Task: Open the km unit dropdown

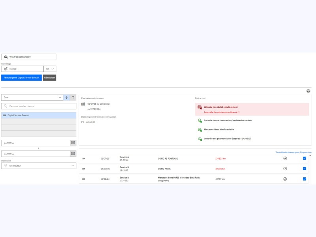Action: 50,69
